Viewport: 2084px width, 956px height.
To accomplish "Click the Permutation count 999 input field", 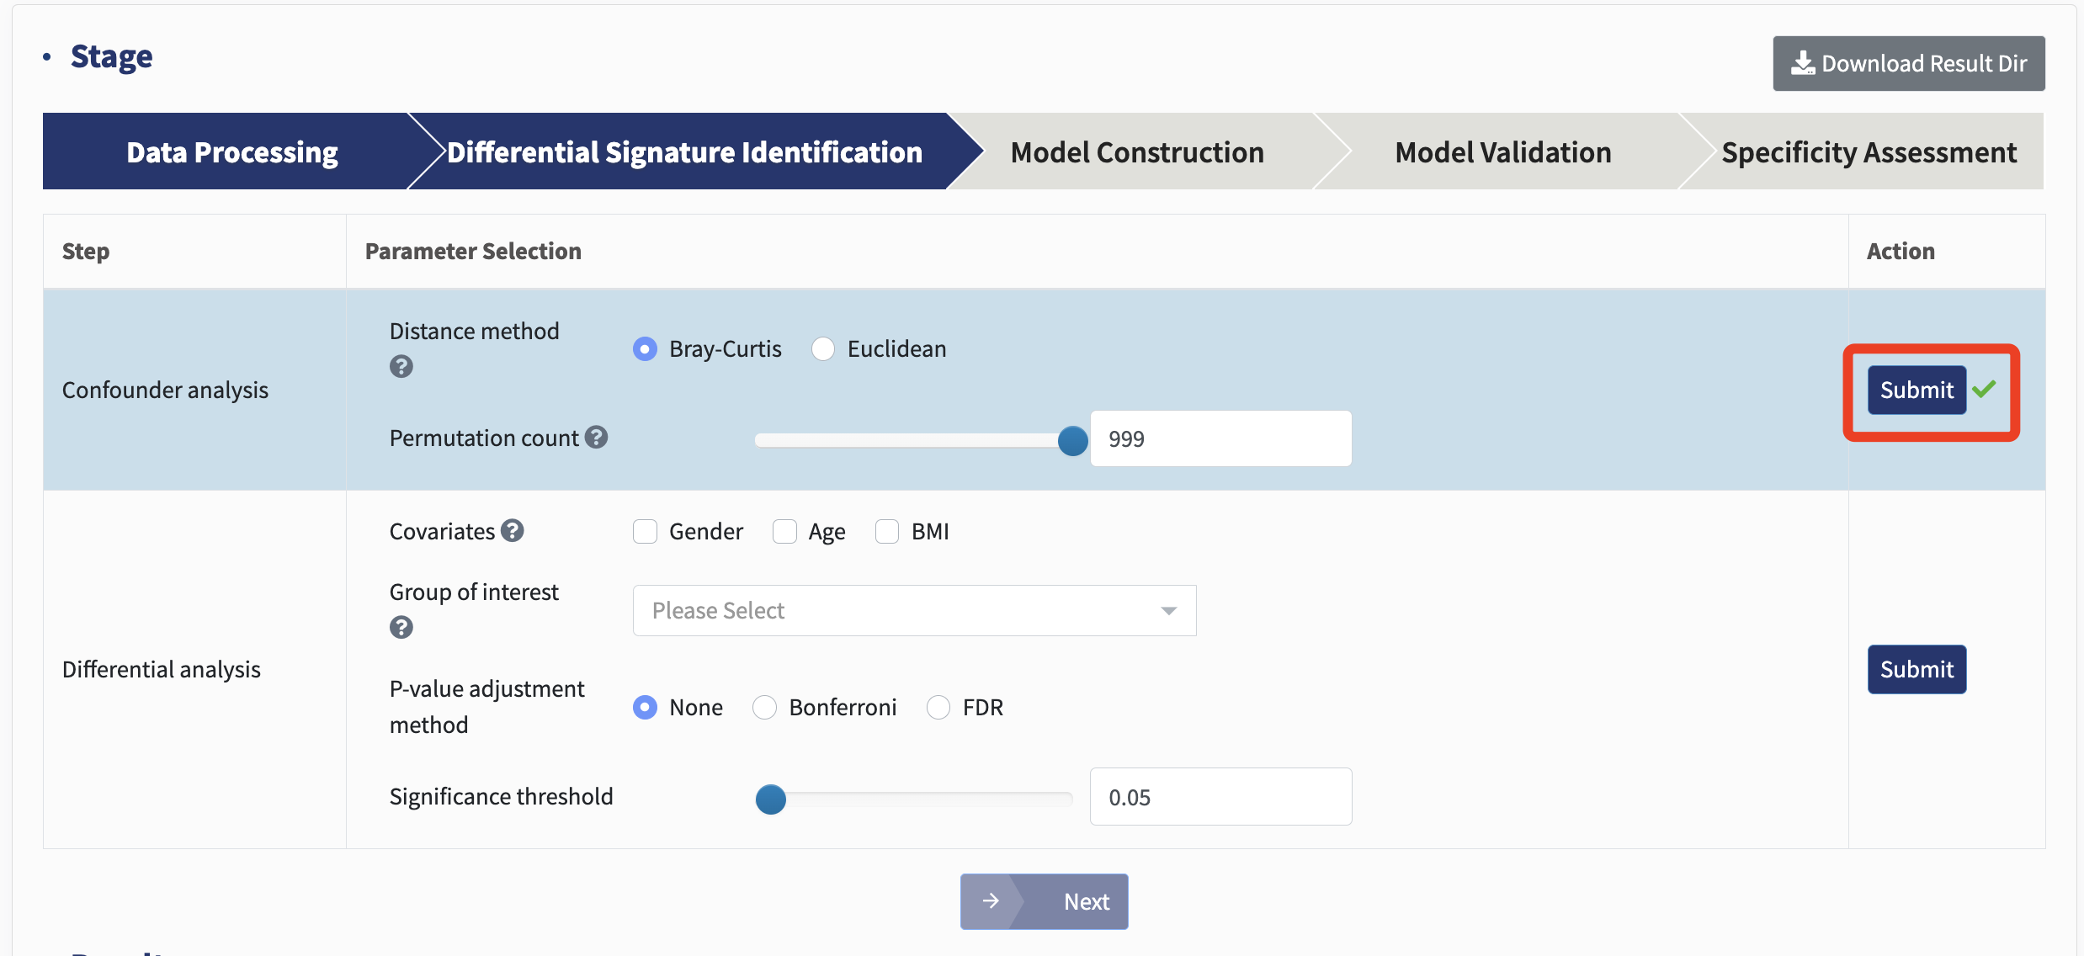I will pos(1220,438).
